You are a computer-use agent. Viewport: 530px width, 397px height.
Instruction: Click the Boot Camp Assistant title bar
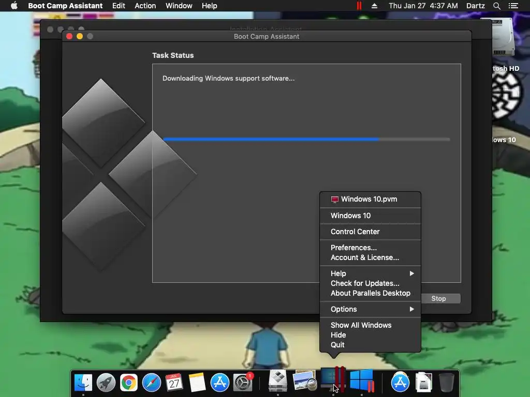(267, 36)
